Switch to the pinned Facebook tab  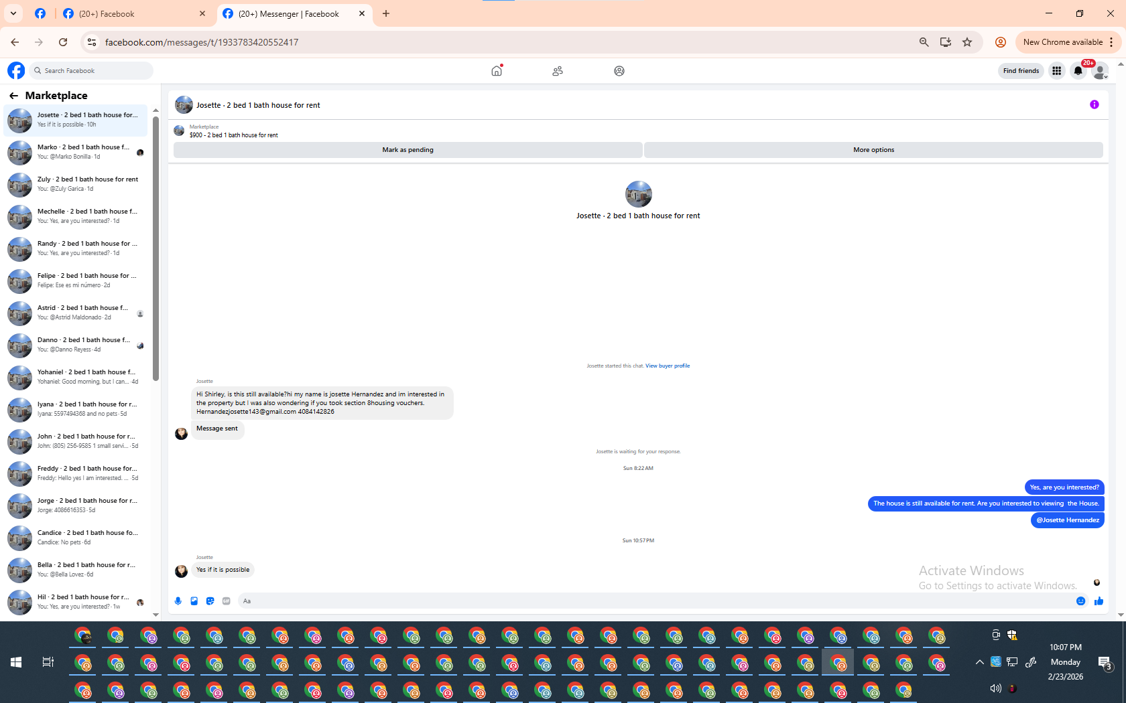40,13
